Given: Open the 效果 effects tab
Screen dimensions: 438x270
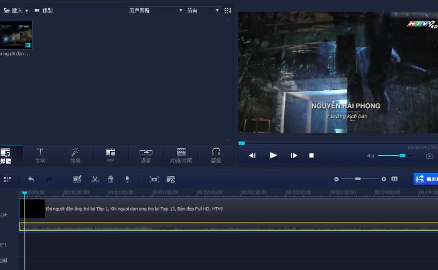Looking at the screenshot, I should (x=75, y=155).
